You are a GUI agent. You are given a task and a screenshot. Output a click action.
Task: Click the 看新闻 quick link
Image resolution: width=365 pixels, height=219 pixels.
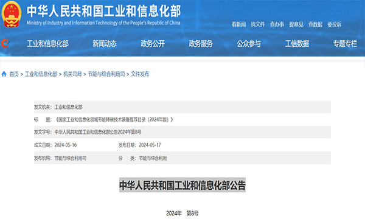(x=238, y=24)
